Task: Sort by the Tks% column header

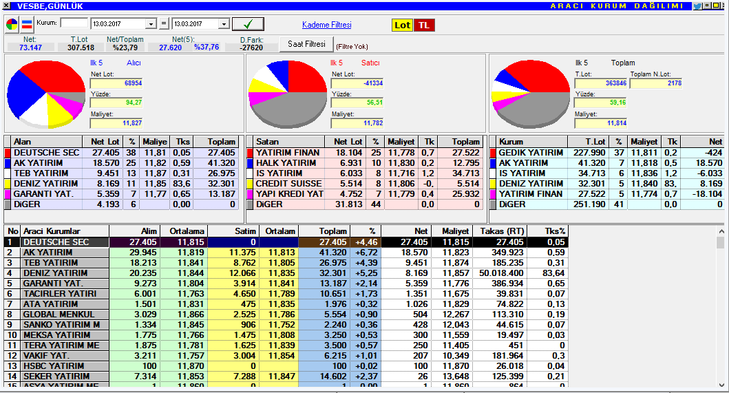Action: pyautogui.click(x=548, y=231)
